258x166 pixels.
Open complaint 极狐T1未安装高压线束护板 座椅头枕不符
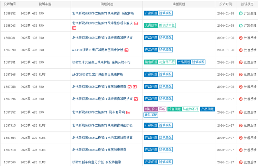pyautogui.click(x=101, y=62)
